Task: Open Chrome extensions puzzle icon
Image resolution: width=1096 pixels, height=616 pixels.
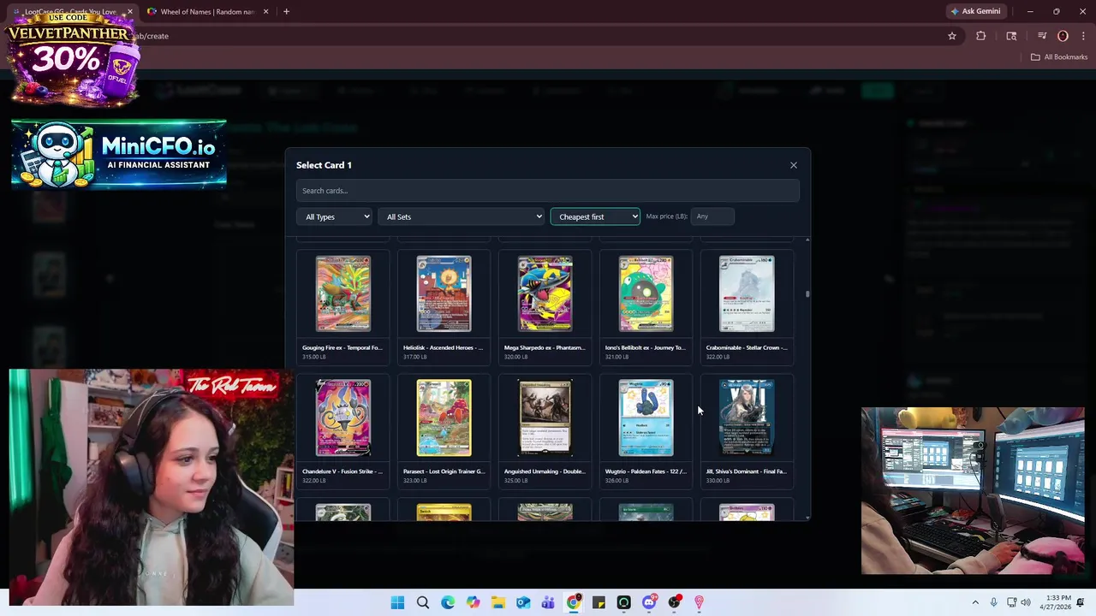Action: (981, 36)
